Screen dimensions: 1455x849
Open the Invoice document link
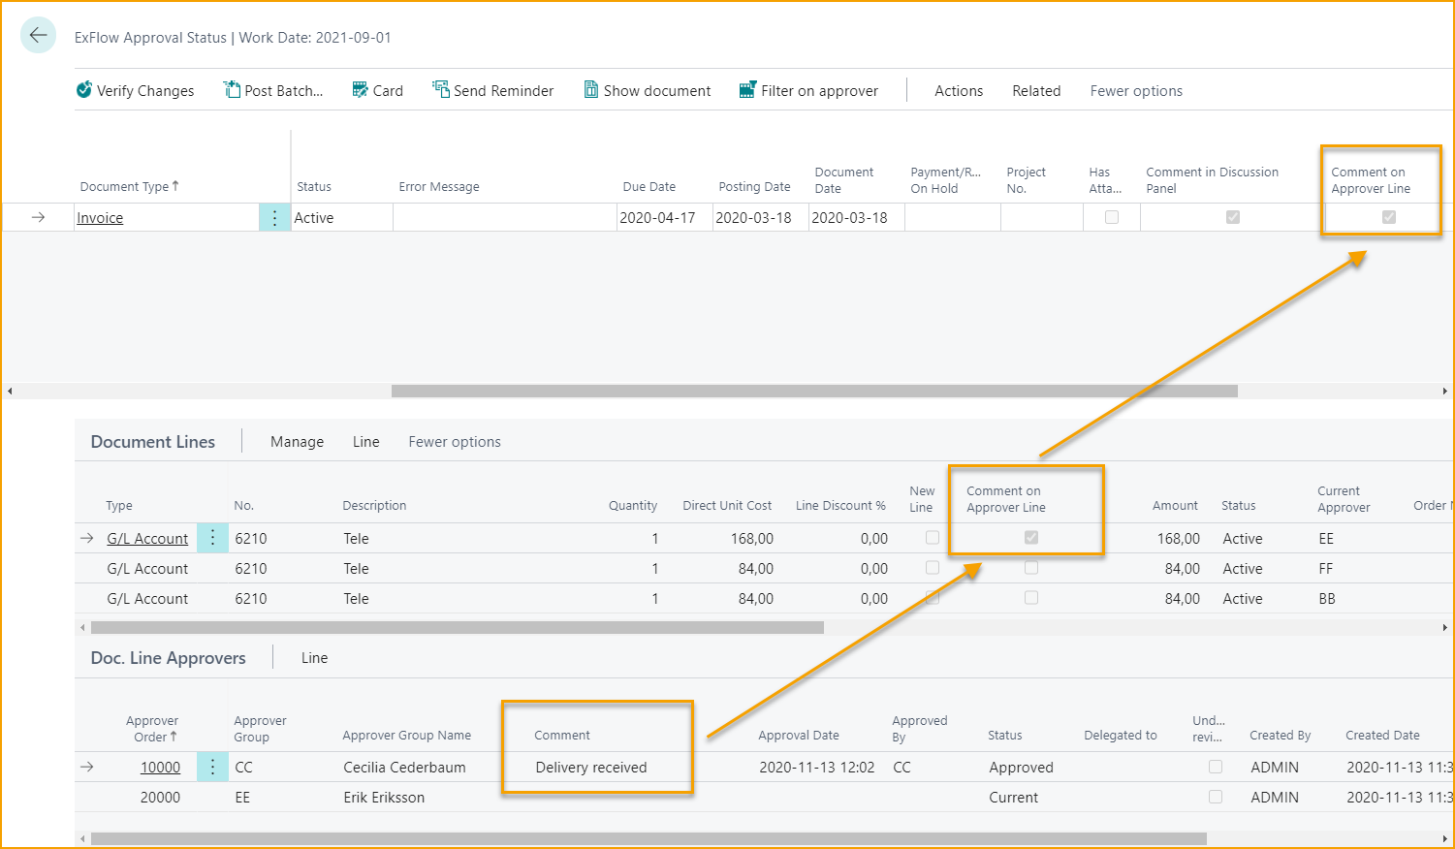tap(100, 217)
